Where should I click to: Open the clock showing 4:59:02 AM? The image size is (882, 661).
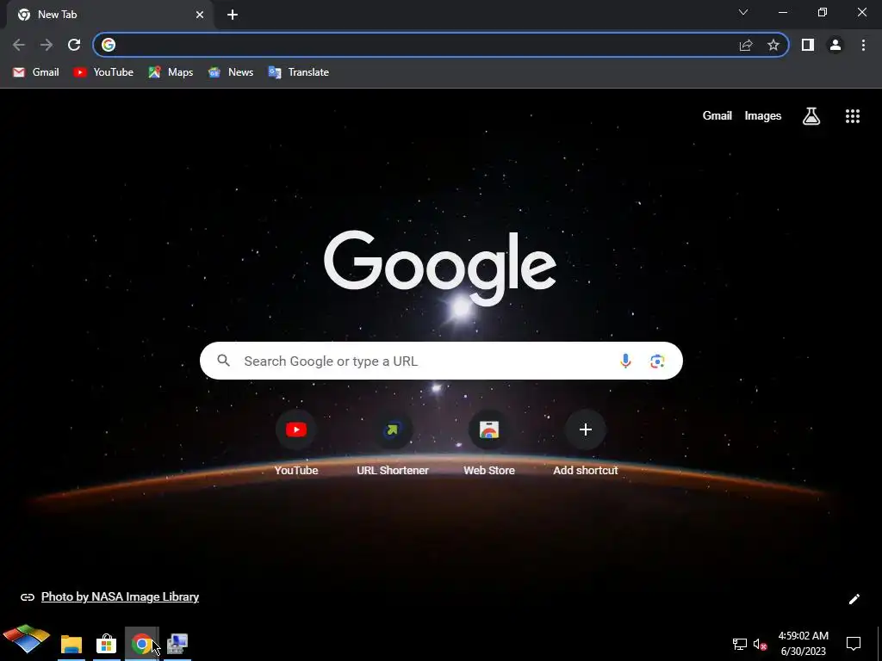point(804,644)
